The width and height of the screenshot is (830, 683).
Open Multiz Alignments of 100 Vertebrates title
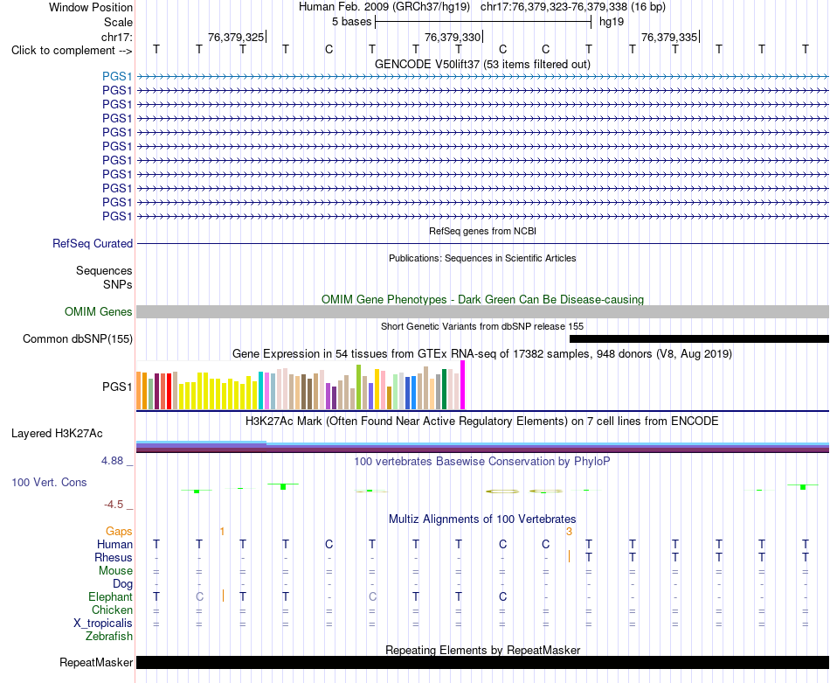(482, 519)
